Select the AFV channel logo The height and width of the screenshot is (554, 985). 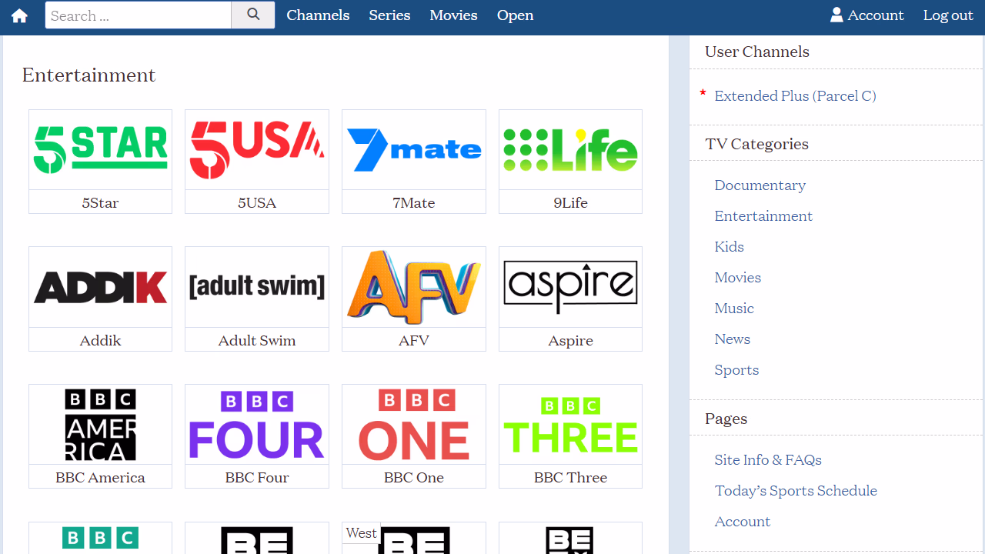(x=413, y=287)
